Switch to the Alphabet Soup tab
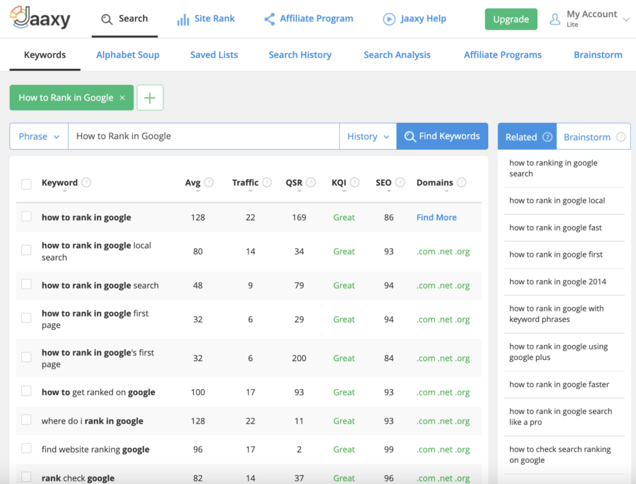The width and height of the screenshot is (636, 484). (128, 55)
